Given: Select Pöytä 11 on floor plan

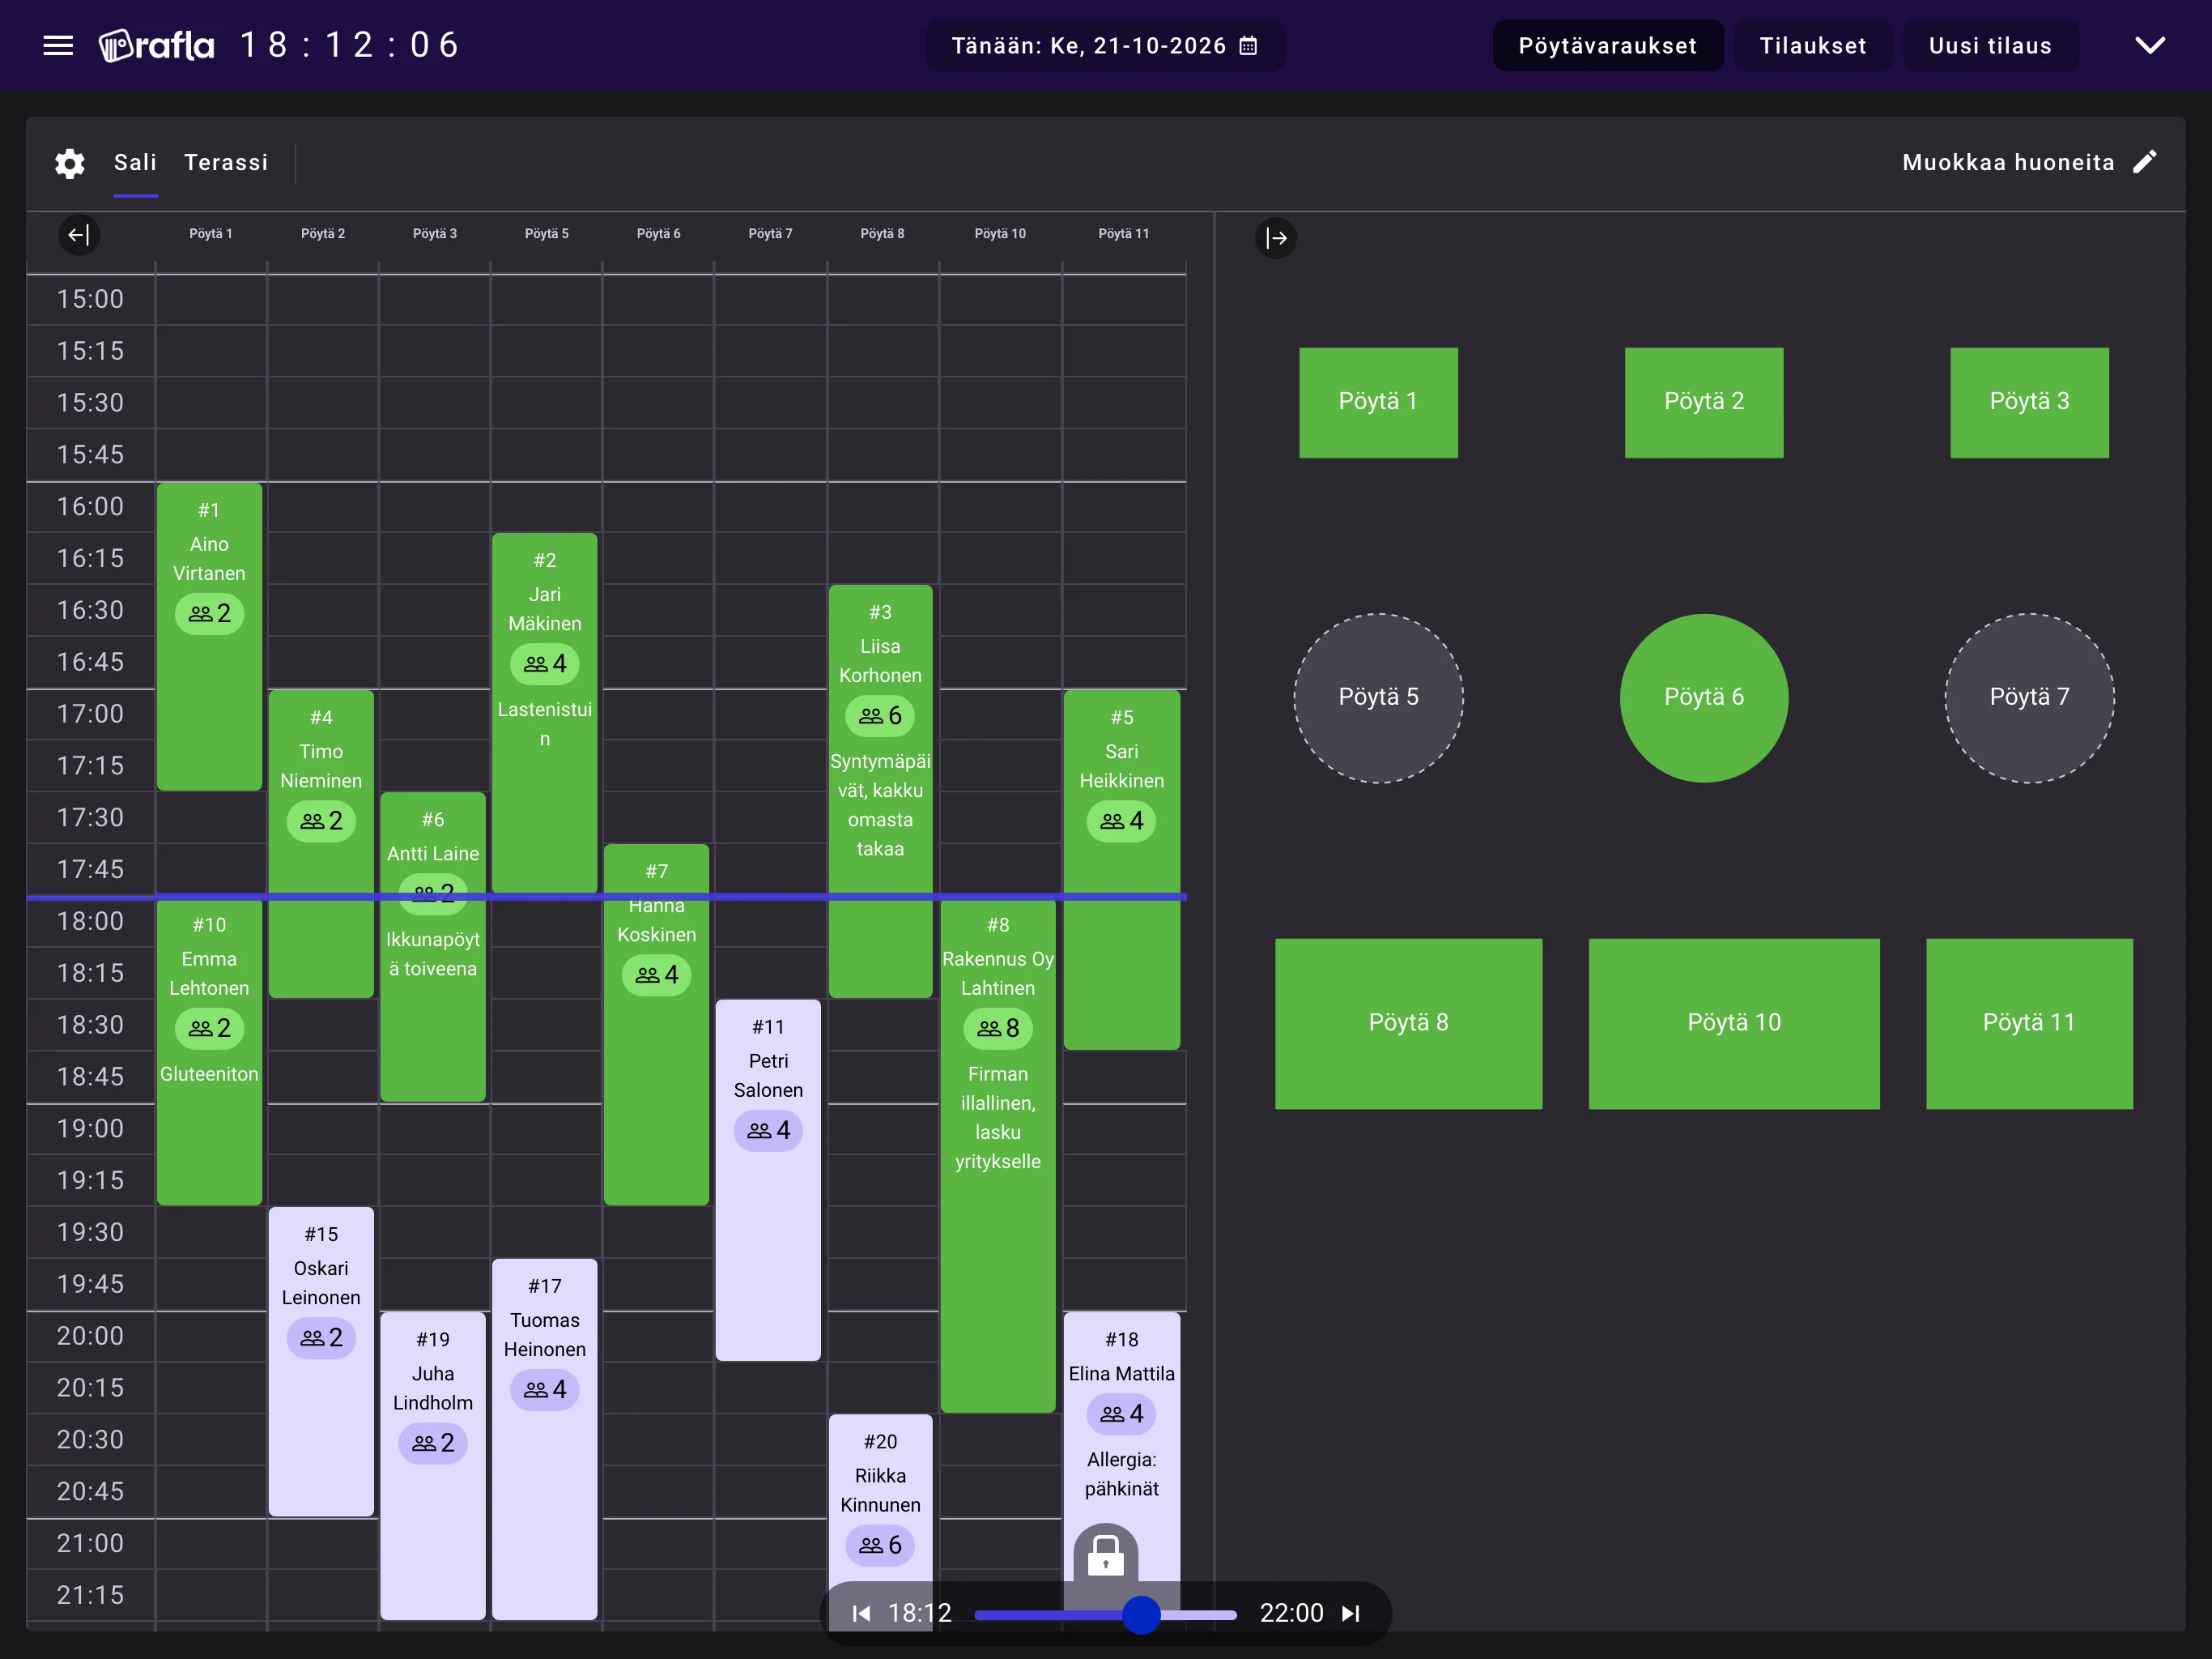Looking at the screenshot, I should coord(2029,1022).
